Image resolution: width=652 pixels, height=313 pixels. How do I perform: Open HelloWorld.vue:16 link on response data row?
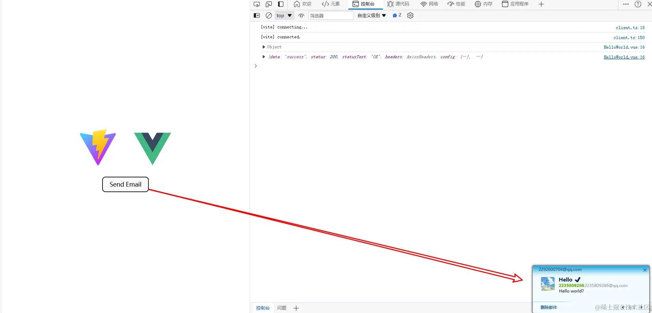(x=624, y=57)
